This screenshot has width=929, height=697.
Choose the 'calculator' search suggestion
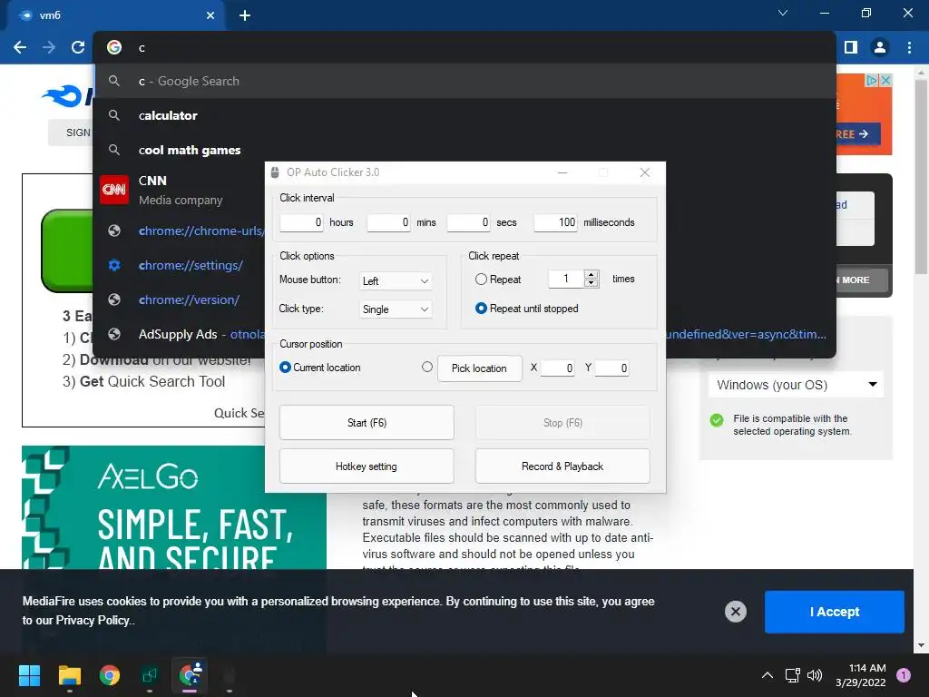(x=464, y=115)
